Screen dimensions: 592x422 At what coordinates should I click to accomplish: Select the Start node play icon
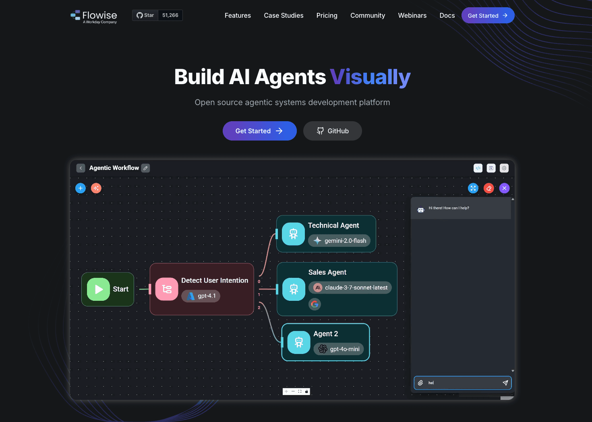[98, 289]
